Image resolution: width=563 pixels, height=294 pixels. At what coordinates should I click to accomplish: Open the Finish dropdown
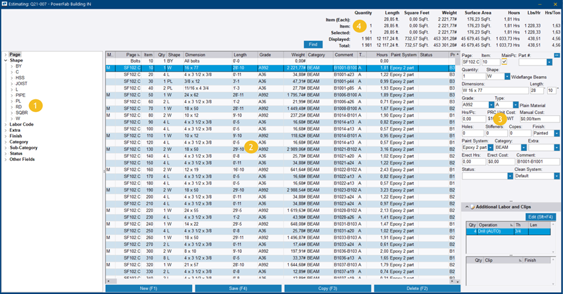click(x=556, y=133)
